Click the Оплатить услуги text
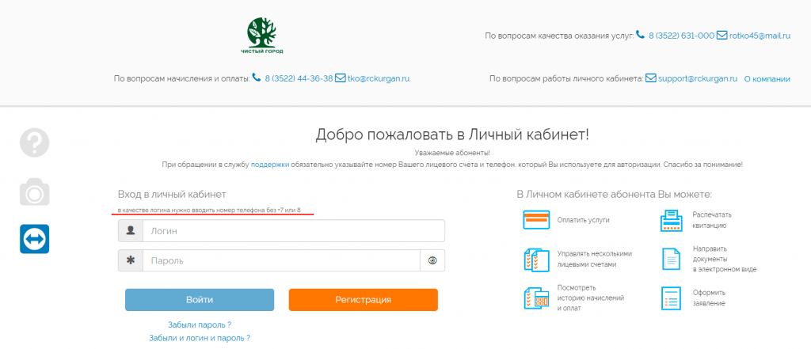This screenshot has height=349, width=811. coord(584,220)
